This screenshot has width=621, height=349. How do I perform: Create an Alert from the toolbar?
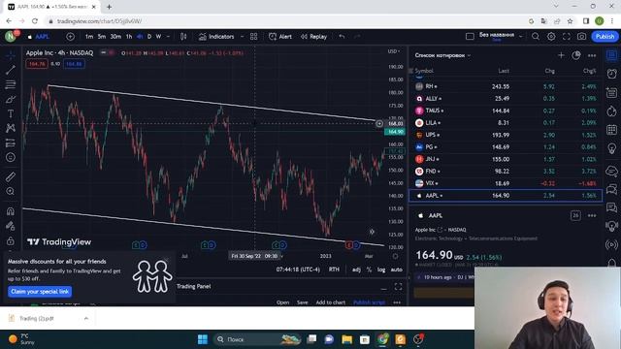[280, 37]
